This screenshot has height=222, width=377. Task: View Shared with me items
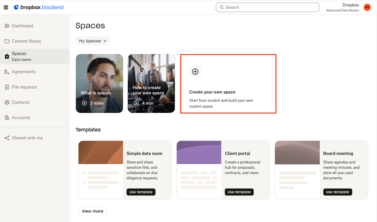tap(27, 138)
